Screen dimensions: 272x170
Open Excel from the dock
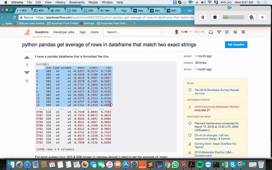point(224,165)
